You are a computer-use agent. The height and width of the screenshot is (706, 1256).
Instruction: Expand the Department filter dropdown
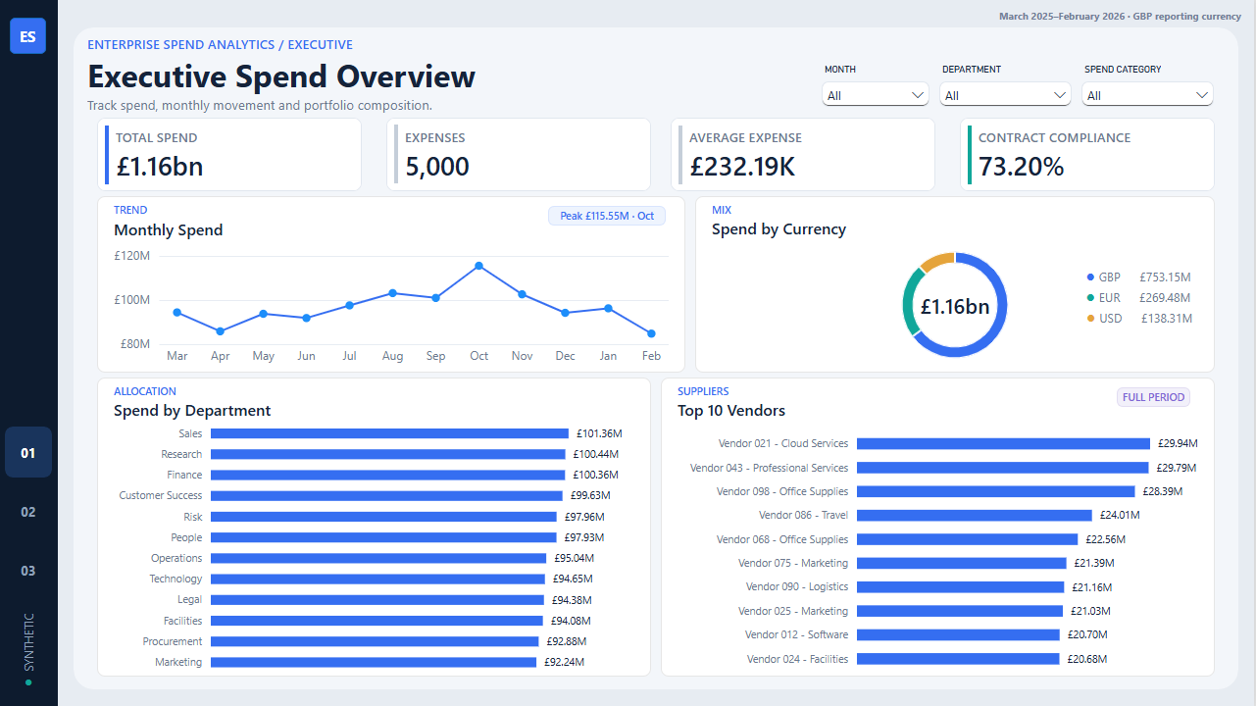coord(1005,95)
